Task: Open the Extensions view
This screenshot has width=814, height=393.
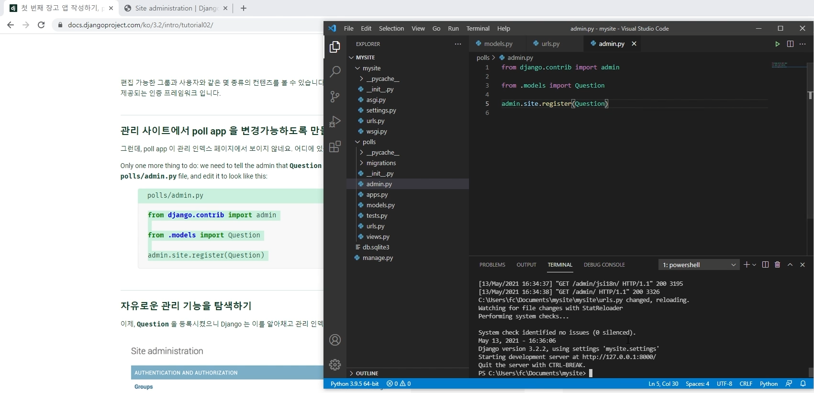Action: (x=335, y=146)
